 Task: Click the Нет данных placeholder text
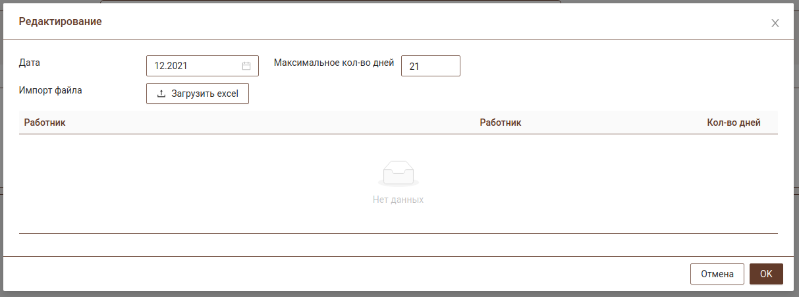point(398,200)
